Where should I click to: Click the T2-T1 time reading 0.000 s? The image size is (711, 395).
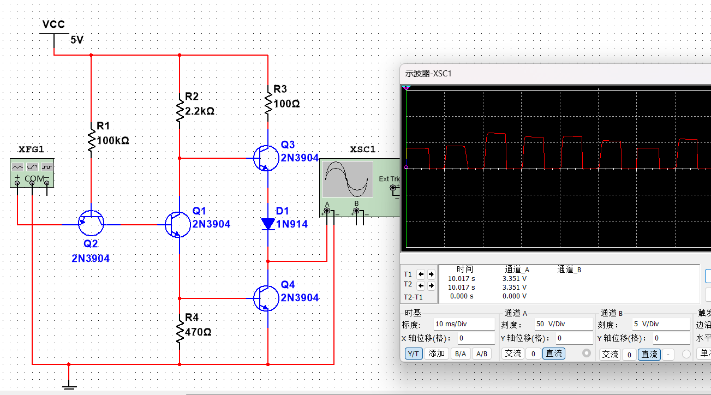pyautogui.click(x=462, y=296)
